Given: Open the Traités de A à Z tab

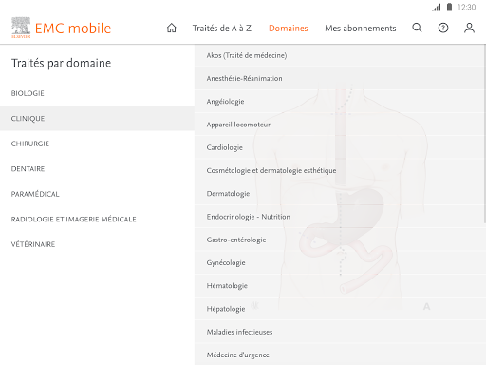Looking at the screenshot, I should tap(222, 29).
